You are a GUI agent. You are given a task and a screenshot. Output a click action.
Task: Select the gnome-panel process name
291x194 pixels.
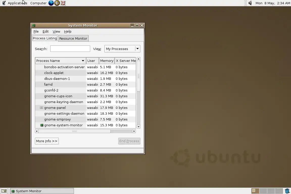click(x=55, y=108)
